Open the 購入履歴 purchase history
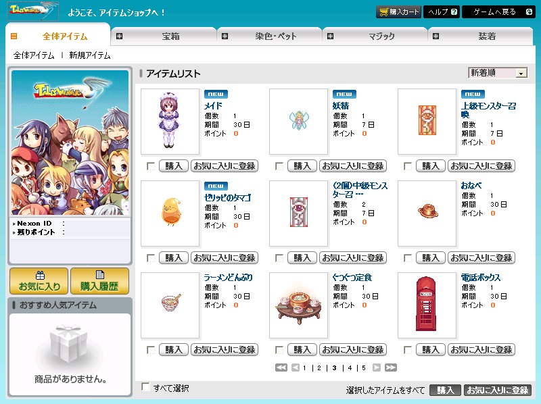This screenshot has height=404, width=541. 99,280
